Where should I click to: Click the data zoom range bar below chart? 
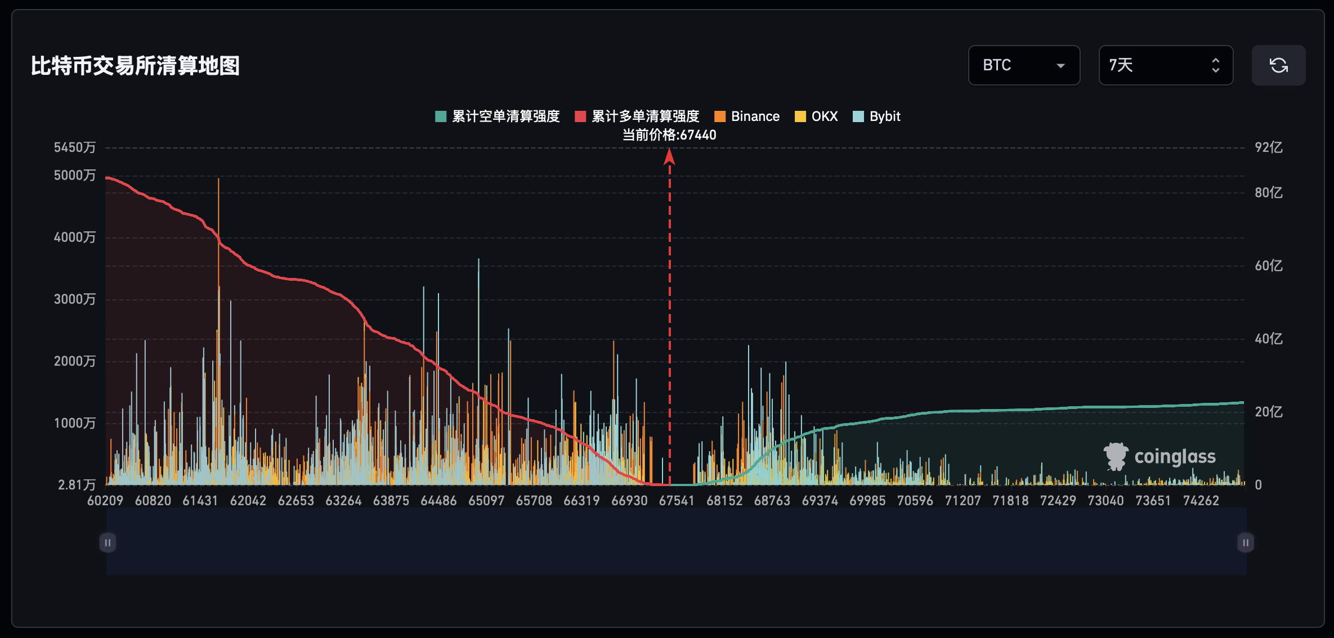(677, 542)
